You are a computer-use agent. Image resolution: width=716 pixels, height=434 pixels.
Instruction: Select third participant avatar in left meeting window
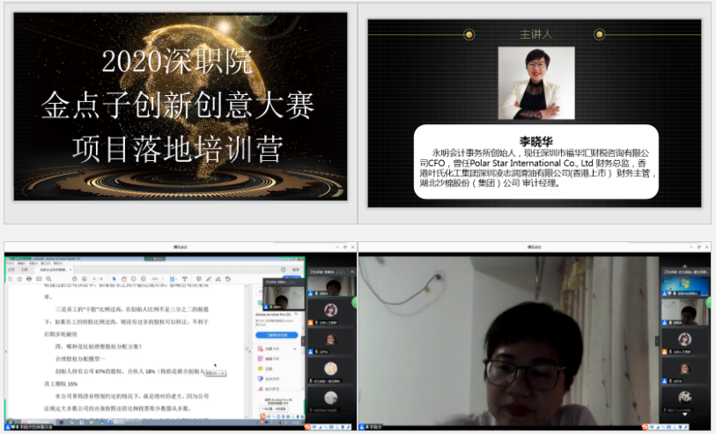pyautogui.click(x=331, y=340)
